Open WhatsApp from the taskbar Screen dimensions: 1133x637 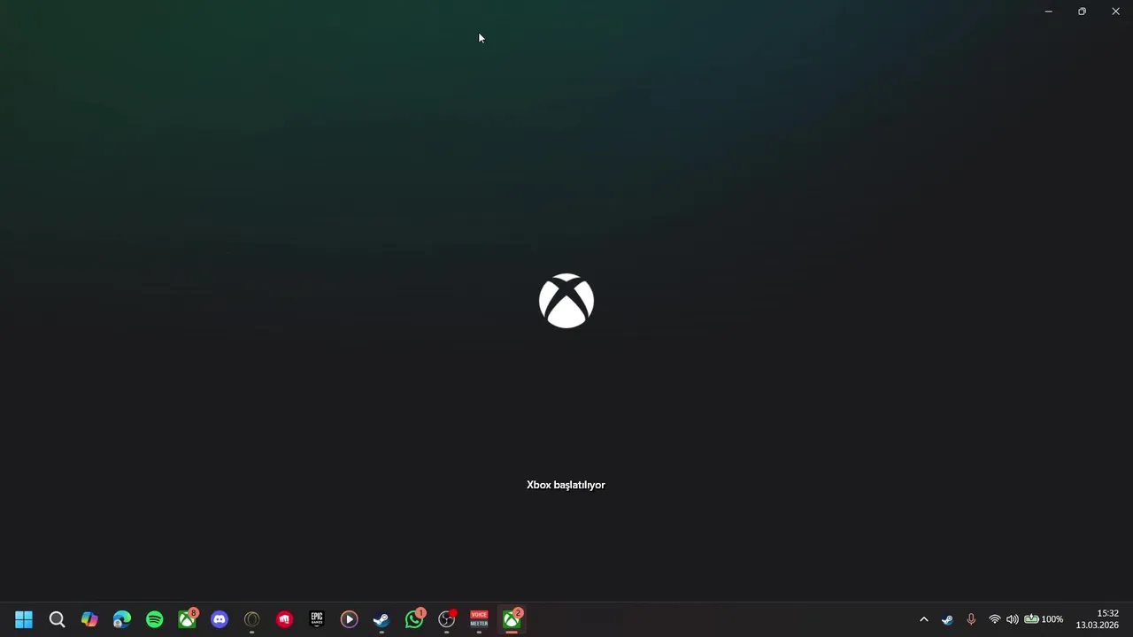[414, 619]
